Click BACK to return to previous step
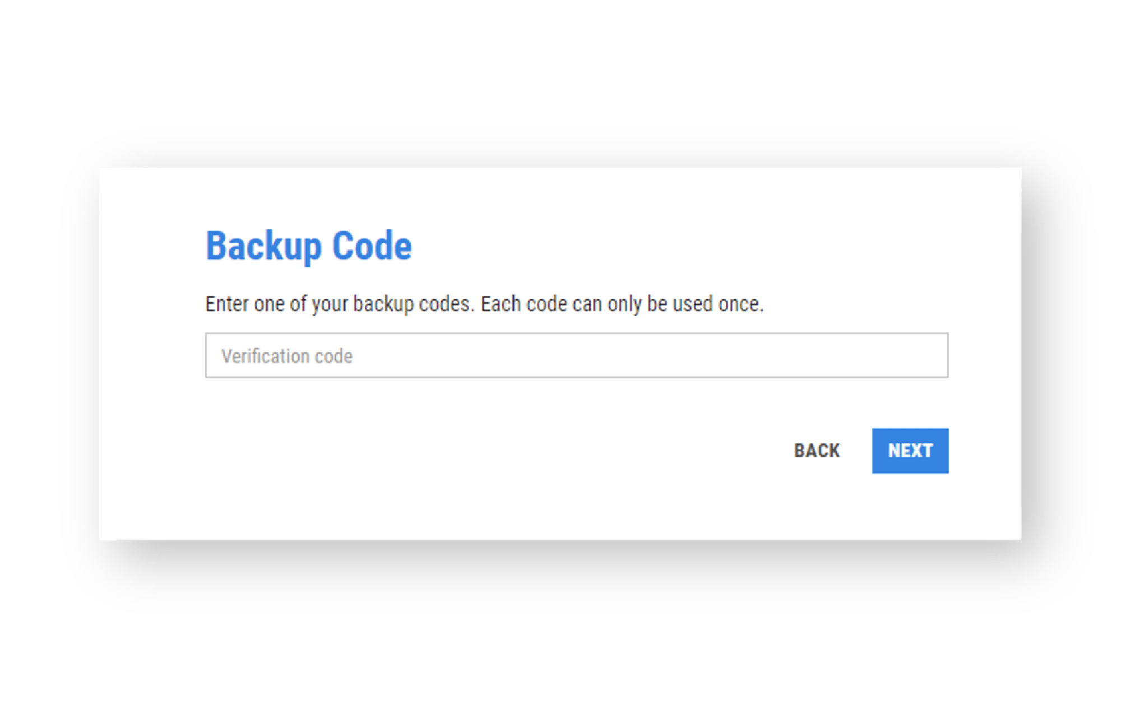This screenshot has width=1121, height=708. (x=817, y=450)
